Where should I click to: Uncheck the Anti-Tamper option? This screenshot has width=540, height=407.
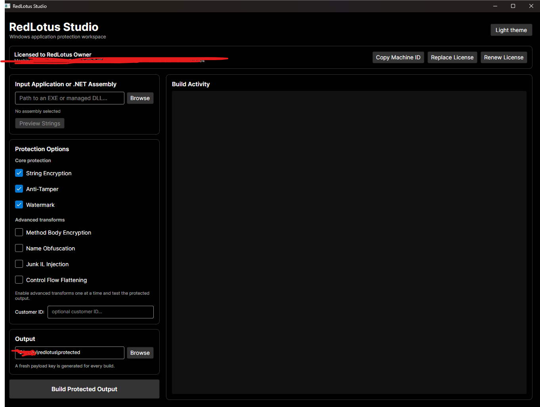(x=19, y=189)
